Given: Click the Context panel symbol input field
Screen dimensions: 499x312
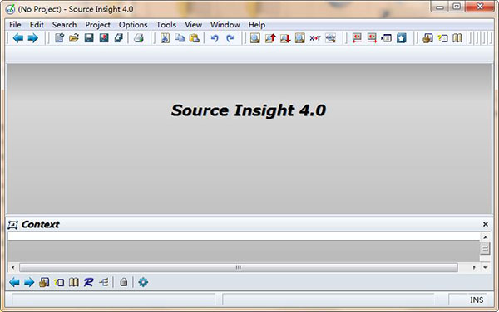Looking at the screenshot, I should pyautogui.click(x=244, y=236).
